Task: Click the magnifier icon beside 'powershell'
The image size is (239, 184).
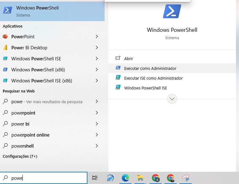Action: click(x=5, y=146)
